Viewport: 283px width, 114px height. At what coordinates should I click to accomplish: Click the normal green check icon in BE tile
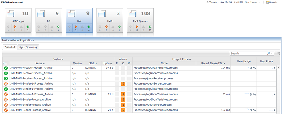tap(58, 27)
